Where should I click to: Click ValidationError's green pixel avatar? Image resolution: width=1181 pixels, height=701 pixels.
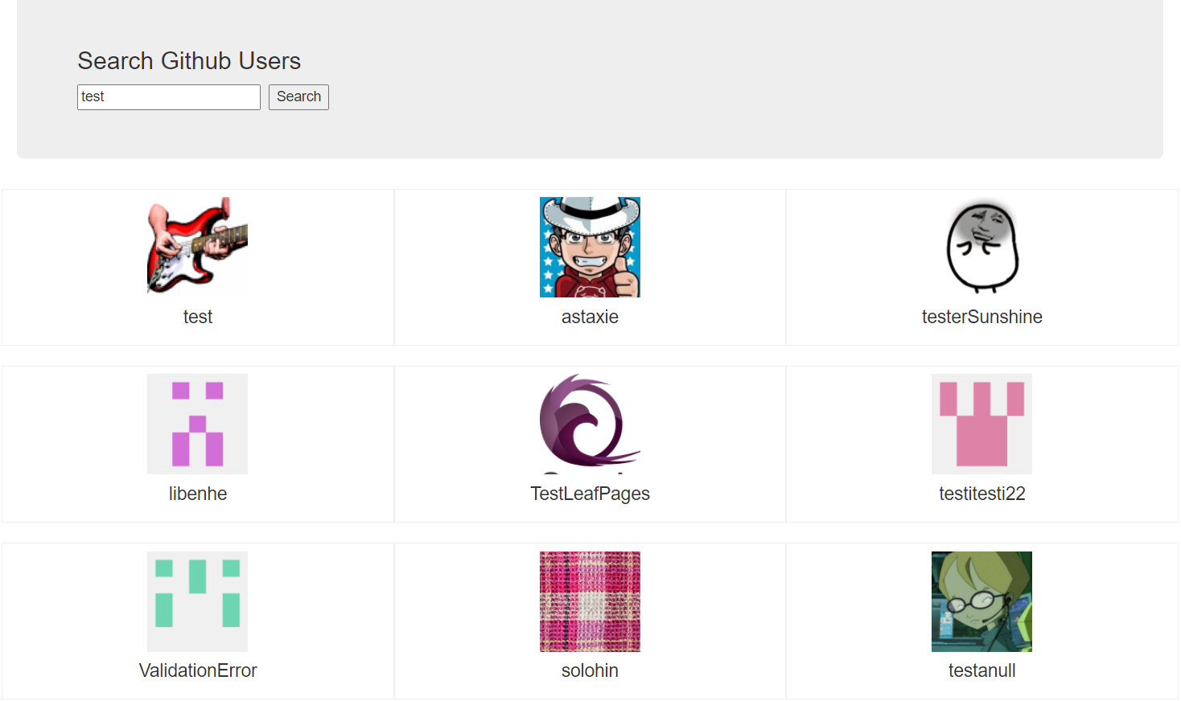(x=197, y=601)
